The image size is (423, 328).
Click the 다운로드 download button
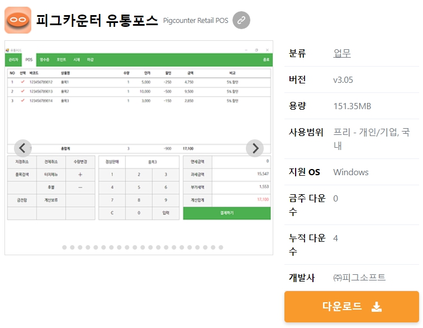point(351,306)
